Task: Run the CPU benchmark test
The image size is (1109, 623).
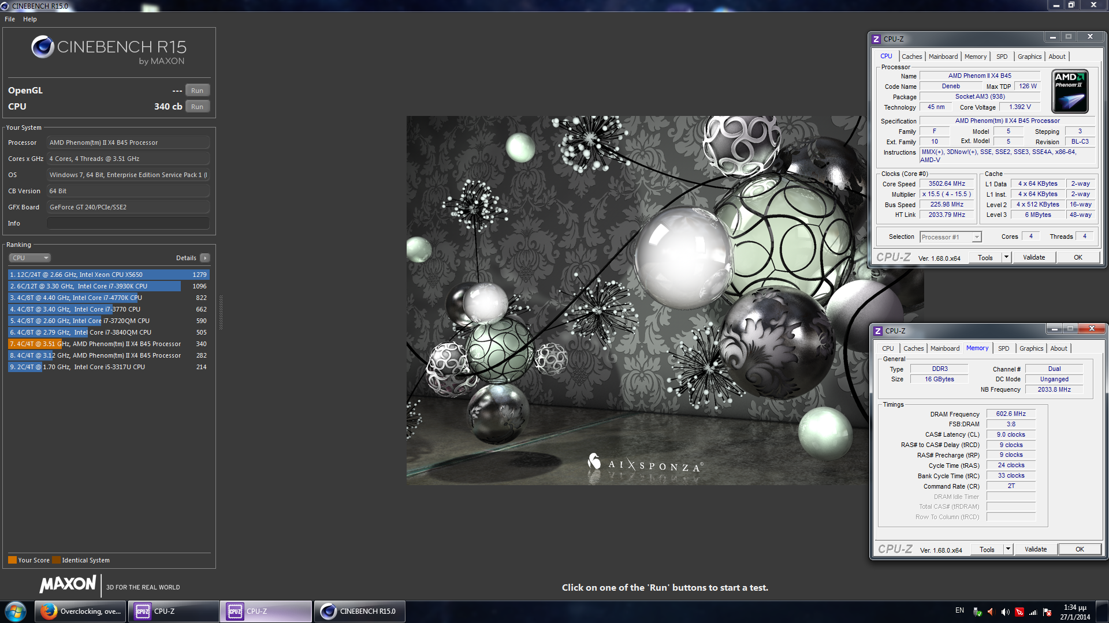Action: pyautogui.click(x=197, y=107)
